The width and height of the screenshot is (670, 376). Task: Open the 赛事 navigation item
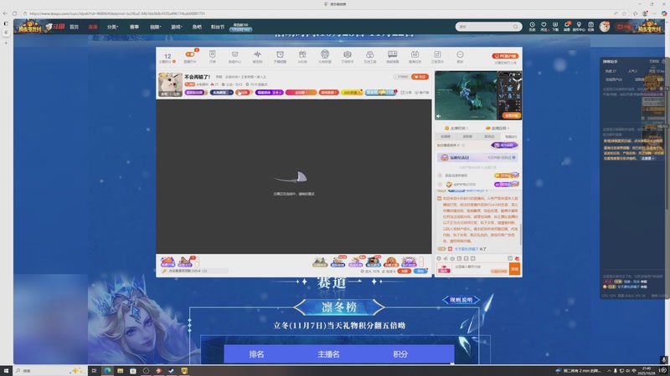click(x=134, y=27)
